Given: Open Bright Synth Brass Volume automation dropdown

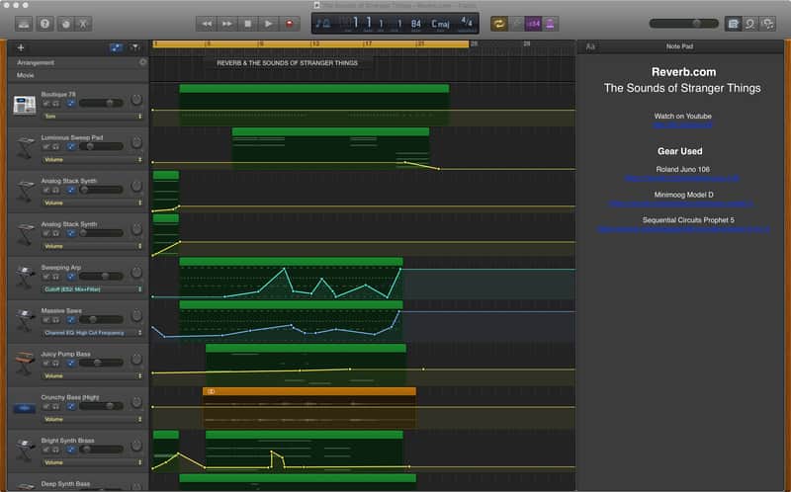Looking at the screenshot, I should tap(92, 462).
